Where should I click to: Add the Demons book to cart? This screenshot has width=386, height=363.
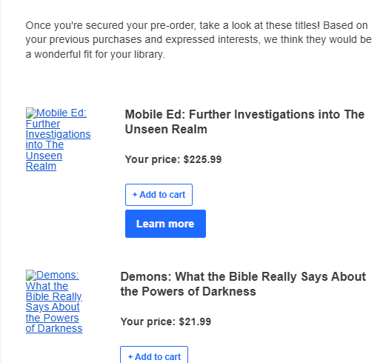click(154, 355)
